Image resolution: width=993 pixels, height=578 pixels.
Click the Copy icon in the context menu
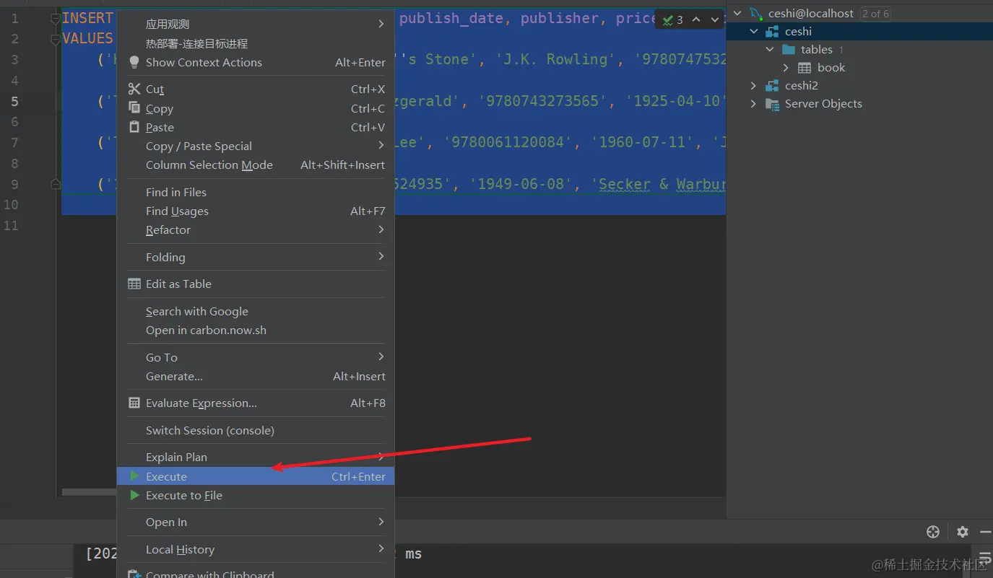pyautogui.click(x=134, y=108)
